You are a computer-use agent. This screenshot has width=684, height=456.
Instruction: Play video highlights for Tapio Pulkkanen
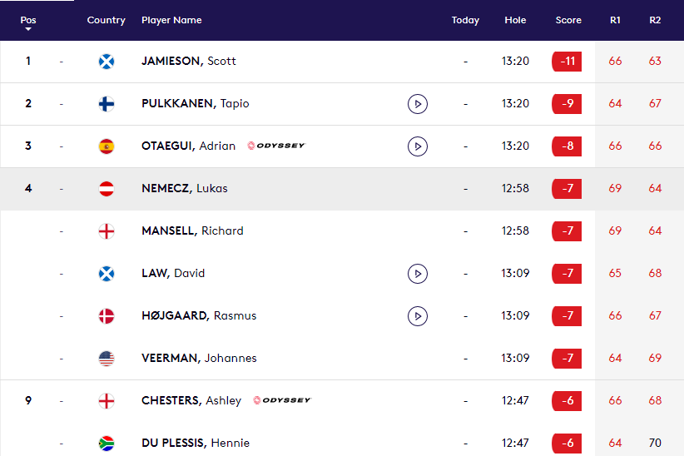pyautogui.click(x=418, y=104)
